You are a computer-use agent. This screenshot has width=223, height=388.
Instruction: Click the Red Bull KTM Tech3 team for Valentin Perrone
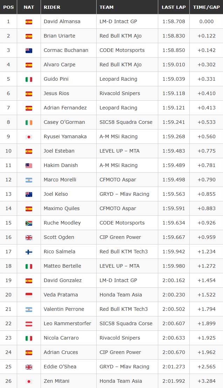[x=124, y=309]
